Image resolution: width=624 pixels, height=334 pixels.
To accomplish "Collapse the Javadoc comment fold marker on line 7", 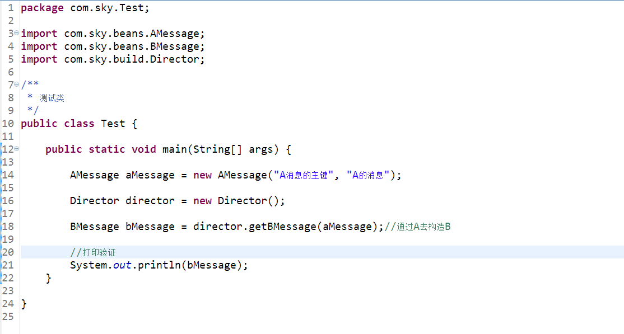I will pyautogui.click(x=16, y=84).
